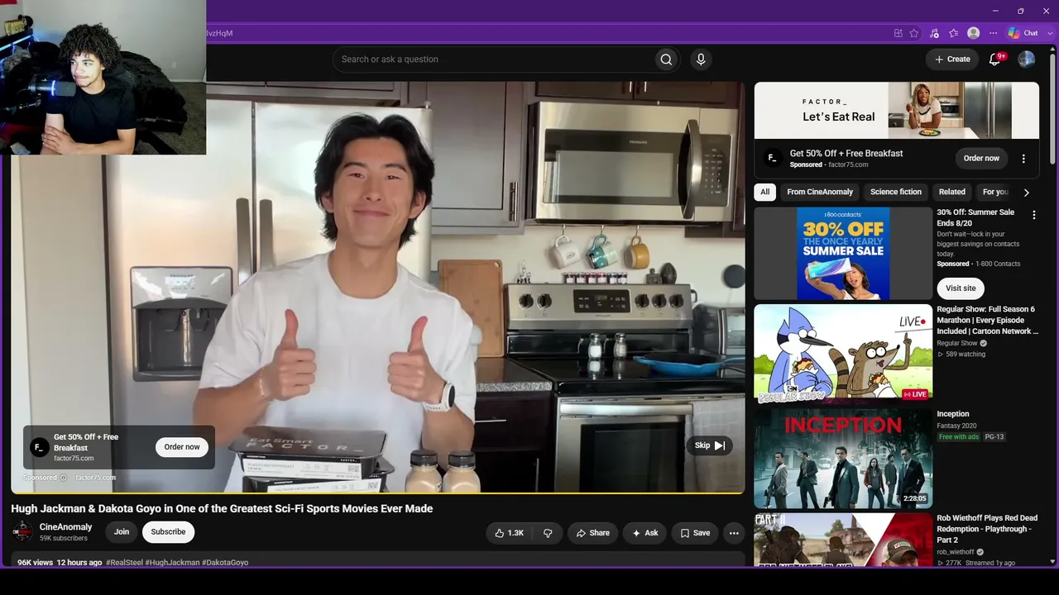Start voice search with the microphone
1059x595 pixels.
click(x=701, y=59)
